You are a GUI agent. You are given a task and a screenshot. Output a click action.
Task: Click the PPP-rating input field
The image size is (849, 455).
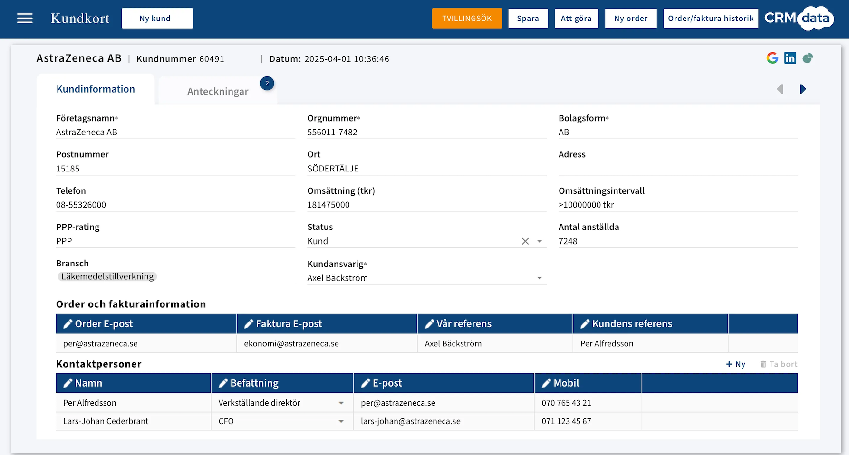[x=175, y=242]
